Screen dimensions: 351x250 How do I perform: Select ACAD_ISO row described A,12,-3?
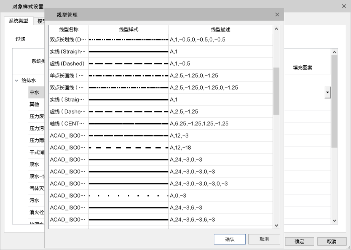(161, 136)
